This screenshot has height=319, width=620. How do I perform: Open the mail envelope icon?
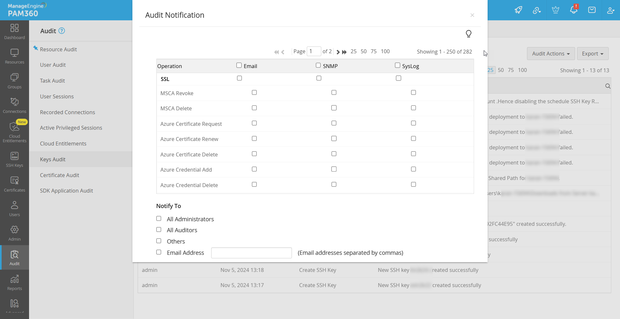coord(592,10)
